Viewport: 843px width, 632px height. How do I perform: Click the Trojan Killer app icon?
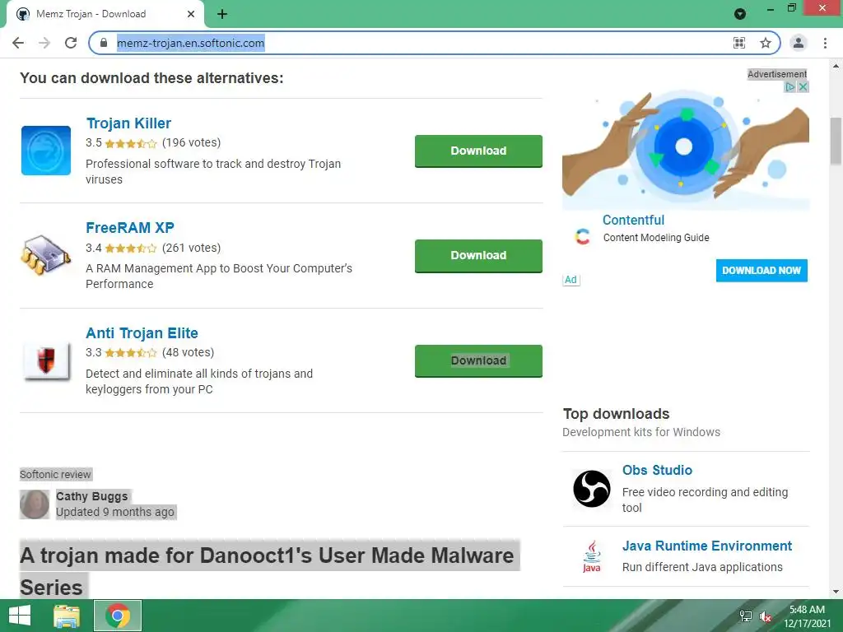(46, 151)
